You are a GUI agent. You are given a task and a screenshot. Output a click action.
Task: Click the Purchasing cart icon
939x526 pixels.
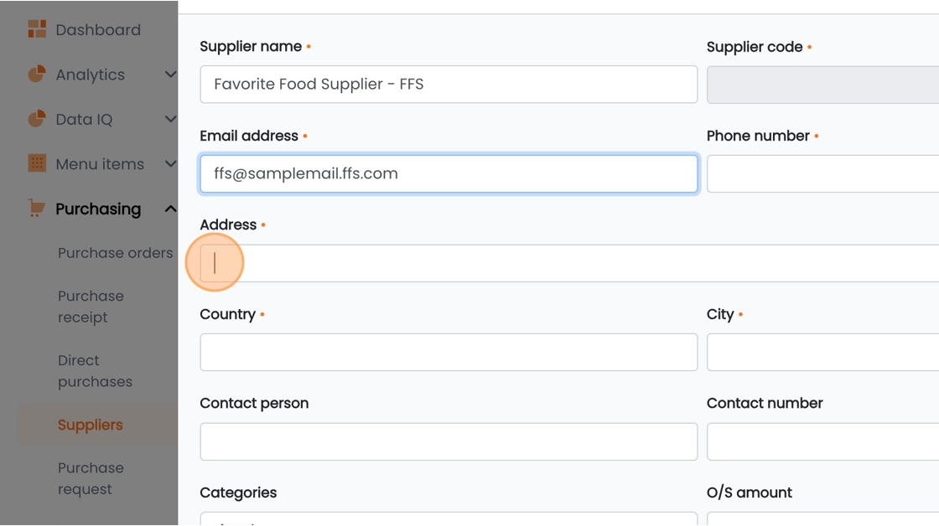pyautogui.click(x=37, y=209)
